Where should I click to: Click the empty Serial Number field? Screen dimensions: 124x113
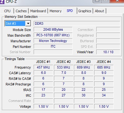[x=53, y=52]
